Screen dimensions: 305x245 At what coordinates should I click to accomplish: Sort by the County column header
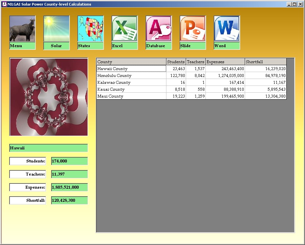click(131, 62)
